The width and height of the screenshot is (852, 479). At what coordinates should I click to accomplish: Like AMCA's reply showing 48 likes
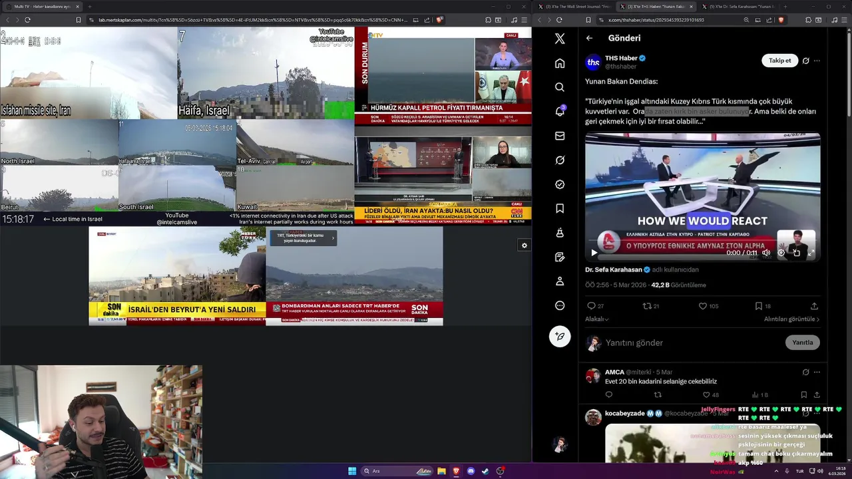point(708,395)
